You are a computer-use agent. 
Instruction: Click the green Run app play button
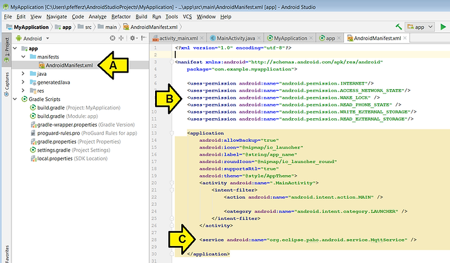click(443, 27)
